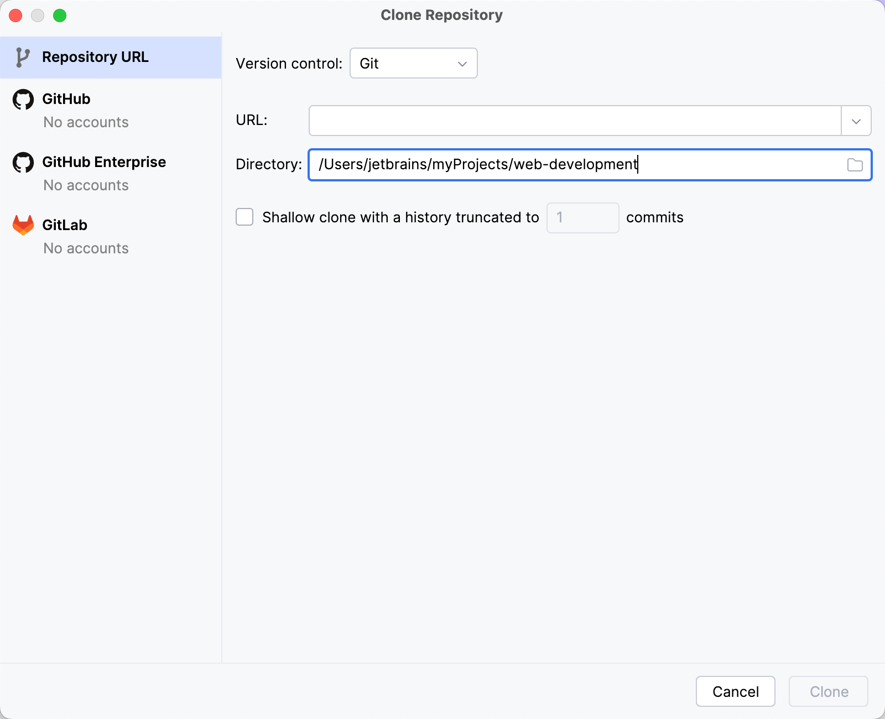The height and width of the screenshot is (719, 885).
Task: Click into the Directory path field
Action: coord(575,165)
